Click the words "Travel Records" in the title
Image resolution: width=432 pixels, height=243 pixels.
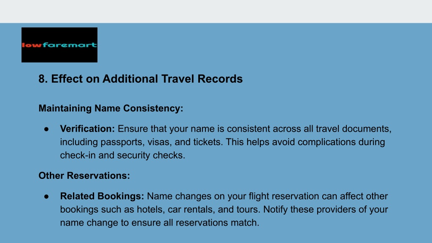pos(202,79)
